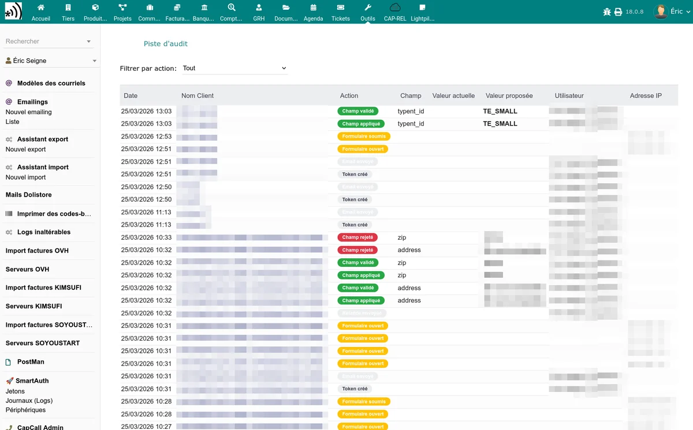Open the Serveurs KIMSUFI entry

pos(33,306)
